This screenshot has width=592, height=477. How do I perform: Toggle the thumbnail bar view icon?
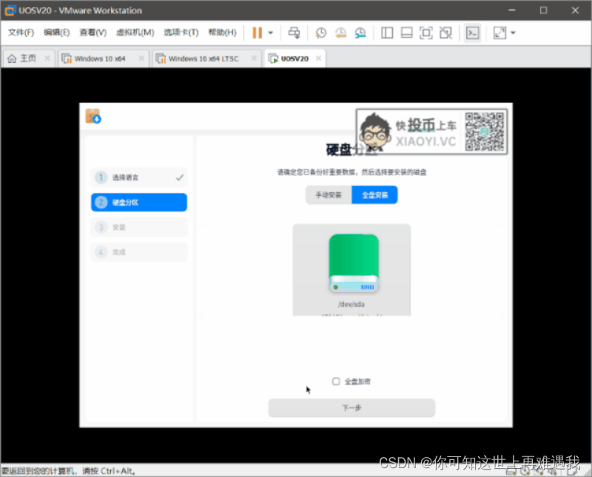click(406, 33)
